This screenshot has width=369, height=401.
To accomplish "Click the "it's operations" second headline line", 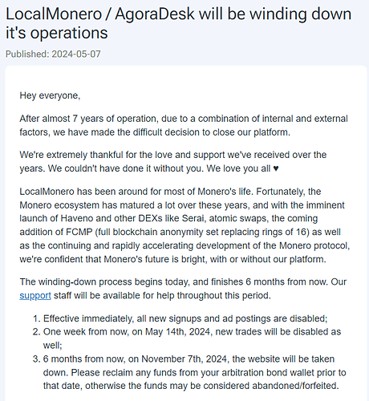I will (x=57, y=33).
